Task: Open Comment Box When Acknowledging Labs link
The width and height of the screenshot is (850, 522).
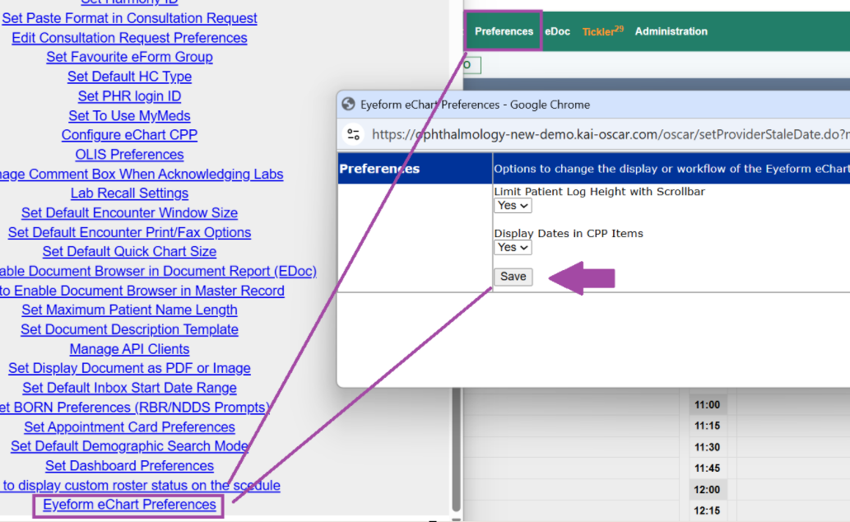Action: click(142, 174)
